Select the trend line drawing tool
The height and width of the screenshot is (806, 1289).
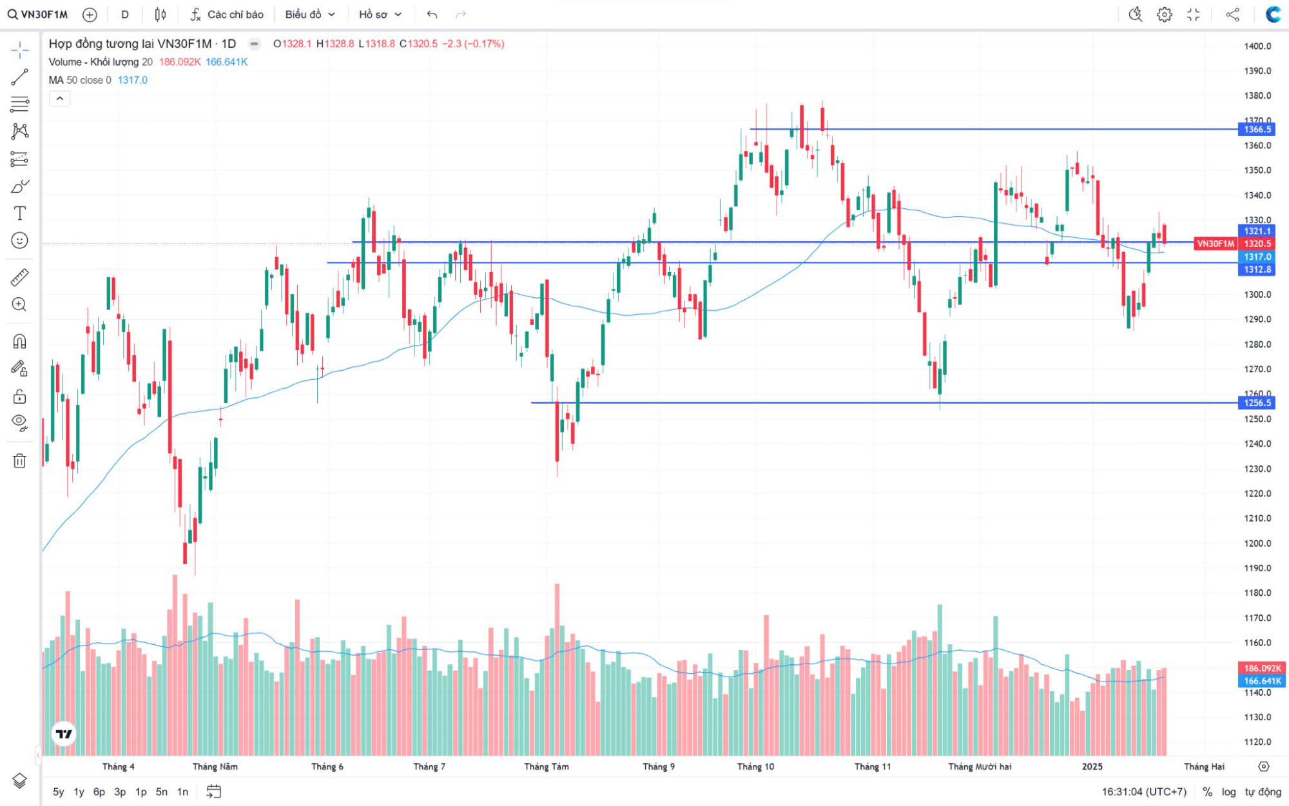click(x=19, y=77)
